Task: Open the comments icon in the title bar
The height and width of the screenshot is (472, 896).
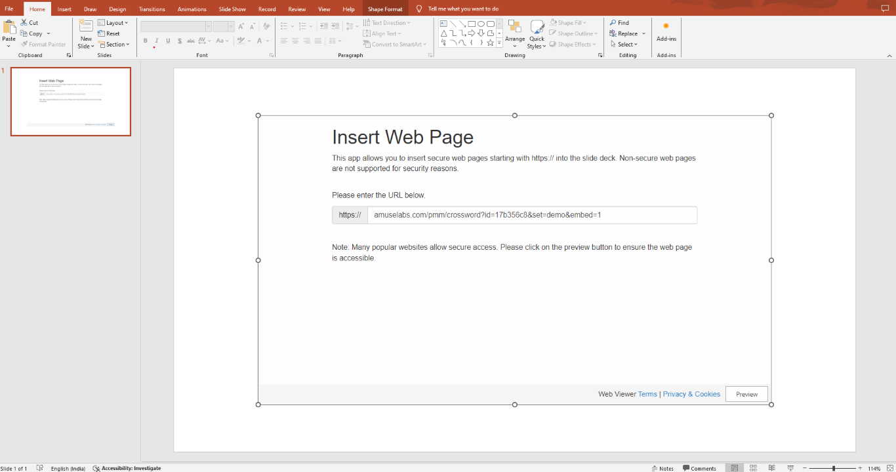Action: click(885, 9)
